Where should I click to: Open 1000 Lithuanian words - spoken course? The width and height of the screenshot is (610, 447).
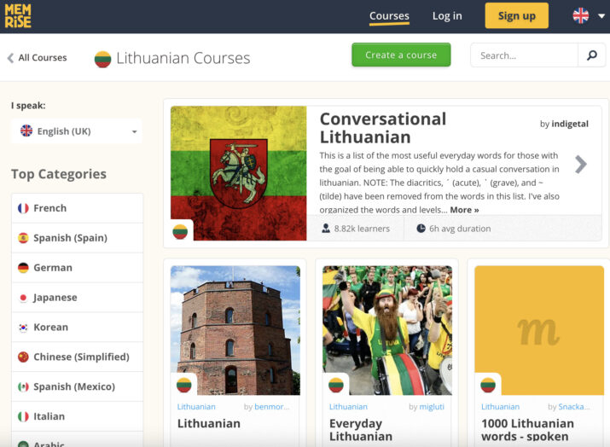point(527,430)
